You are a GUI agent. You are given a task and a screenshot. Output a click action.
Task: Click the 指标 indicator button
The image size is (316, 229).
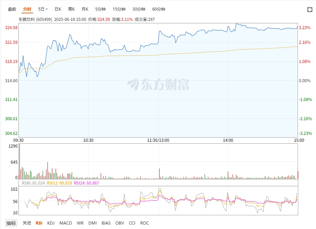coord(11,223)
